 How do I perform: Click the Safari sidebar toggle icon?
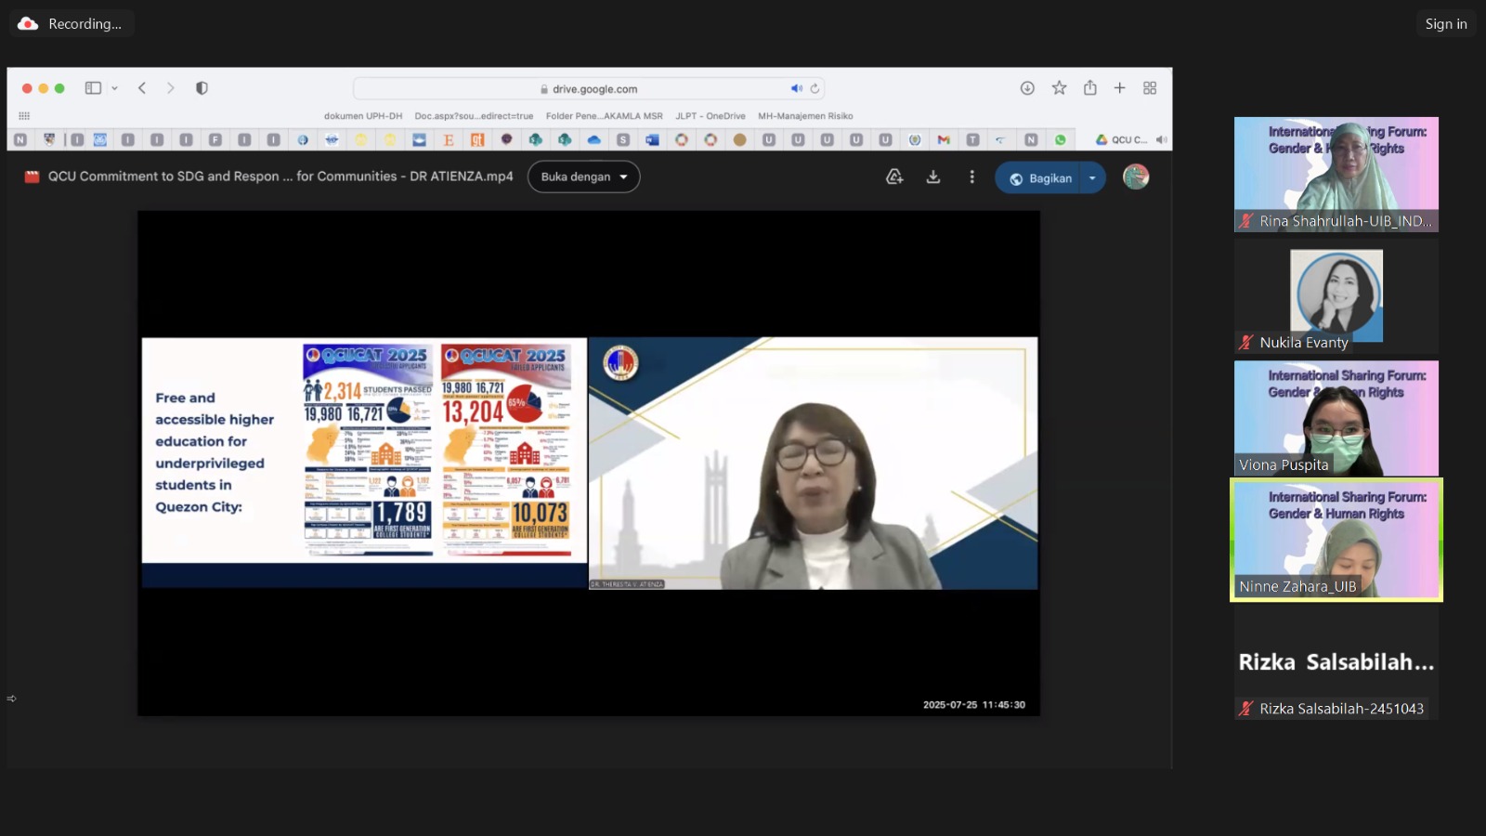[x=93, y=88]
